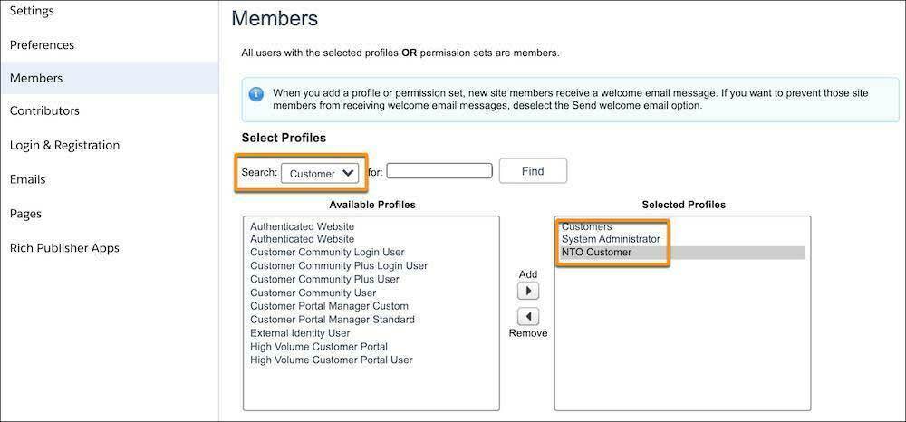This screenshot has width=906, height=422.
Task: Select Customer Community Plus User profile
Action: coord(324,280)
